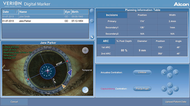Viewport: 190px width, 106px height.
Task: Sort patient list by Date column
Action: pos(10,12)
